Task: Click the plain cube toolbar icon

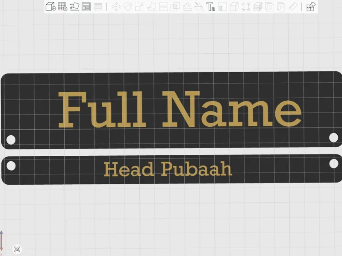Action: point(234,6)
